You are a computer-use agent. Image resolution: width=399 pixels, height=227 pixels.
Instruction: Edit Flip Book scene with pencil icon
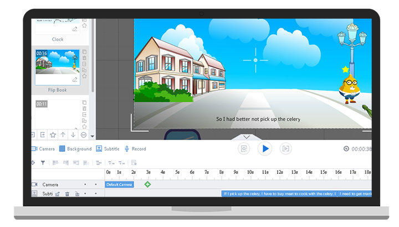pos(75,80)
